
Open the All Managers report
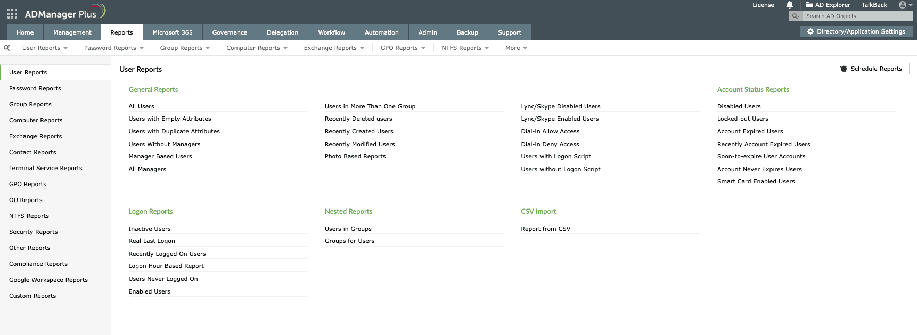pyautogui.click(x=148, y=169)
